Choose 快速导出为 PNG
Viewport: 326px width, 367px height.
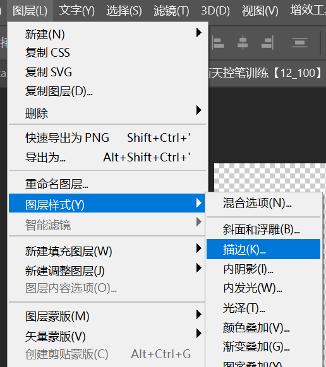(107, 137)
